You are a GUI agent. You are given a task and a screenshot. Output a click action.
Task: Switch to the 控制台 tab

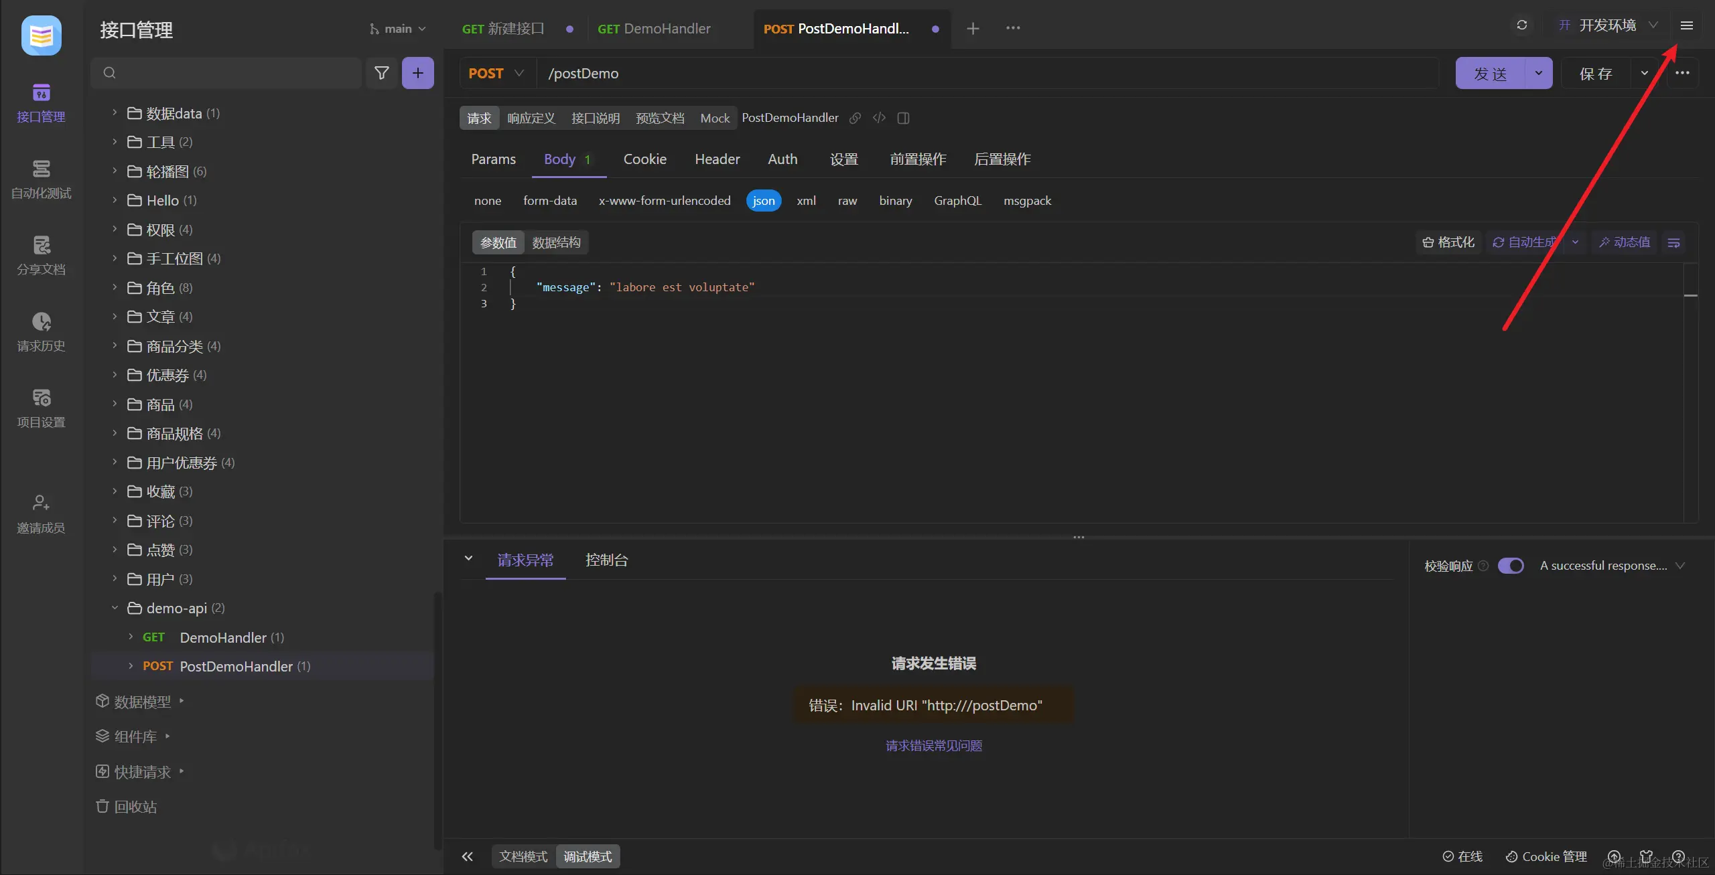point(606,560)
